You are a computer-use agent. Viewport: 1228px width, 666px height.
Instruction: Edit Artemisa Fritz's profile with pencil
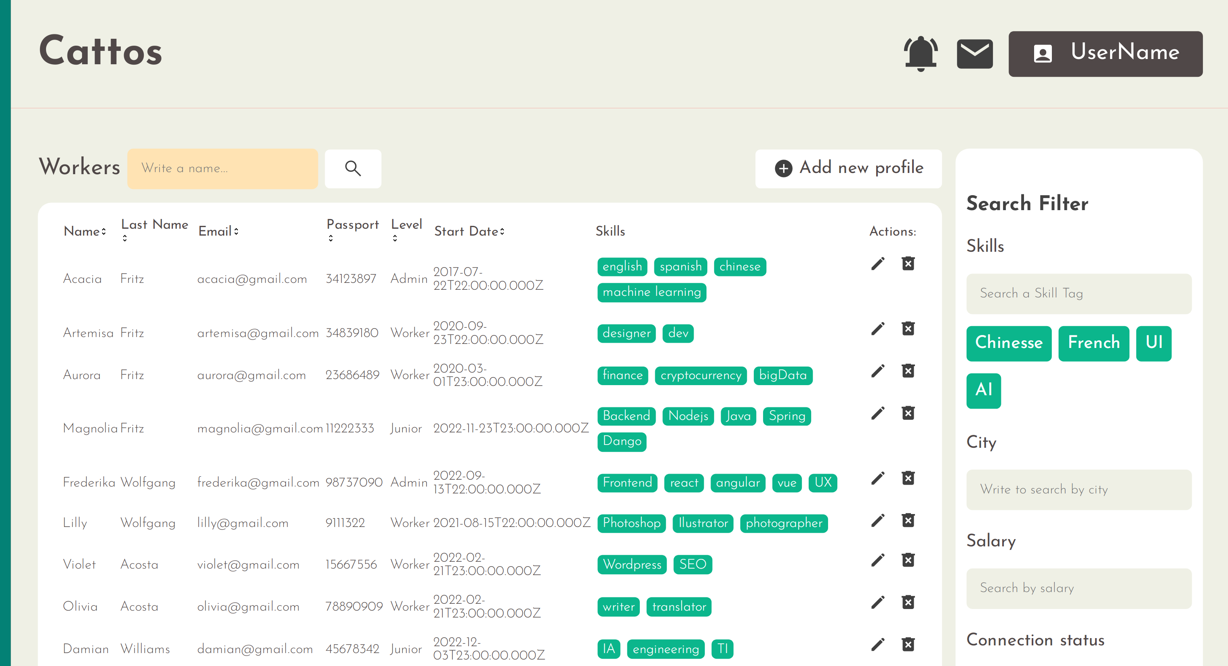pyautogui.click(x=878, y=329)
